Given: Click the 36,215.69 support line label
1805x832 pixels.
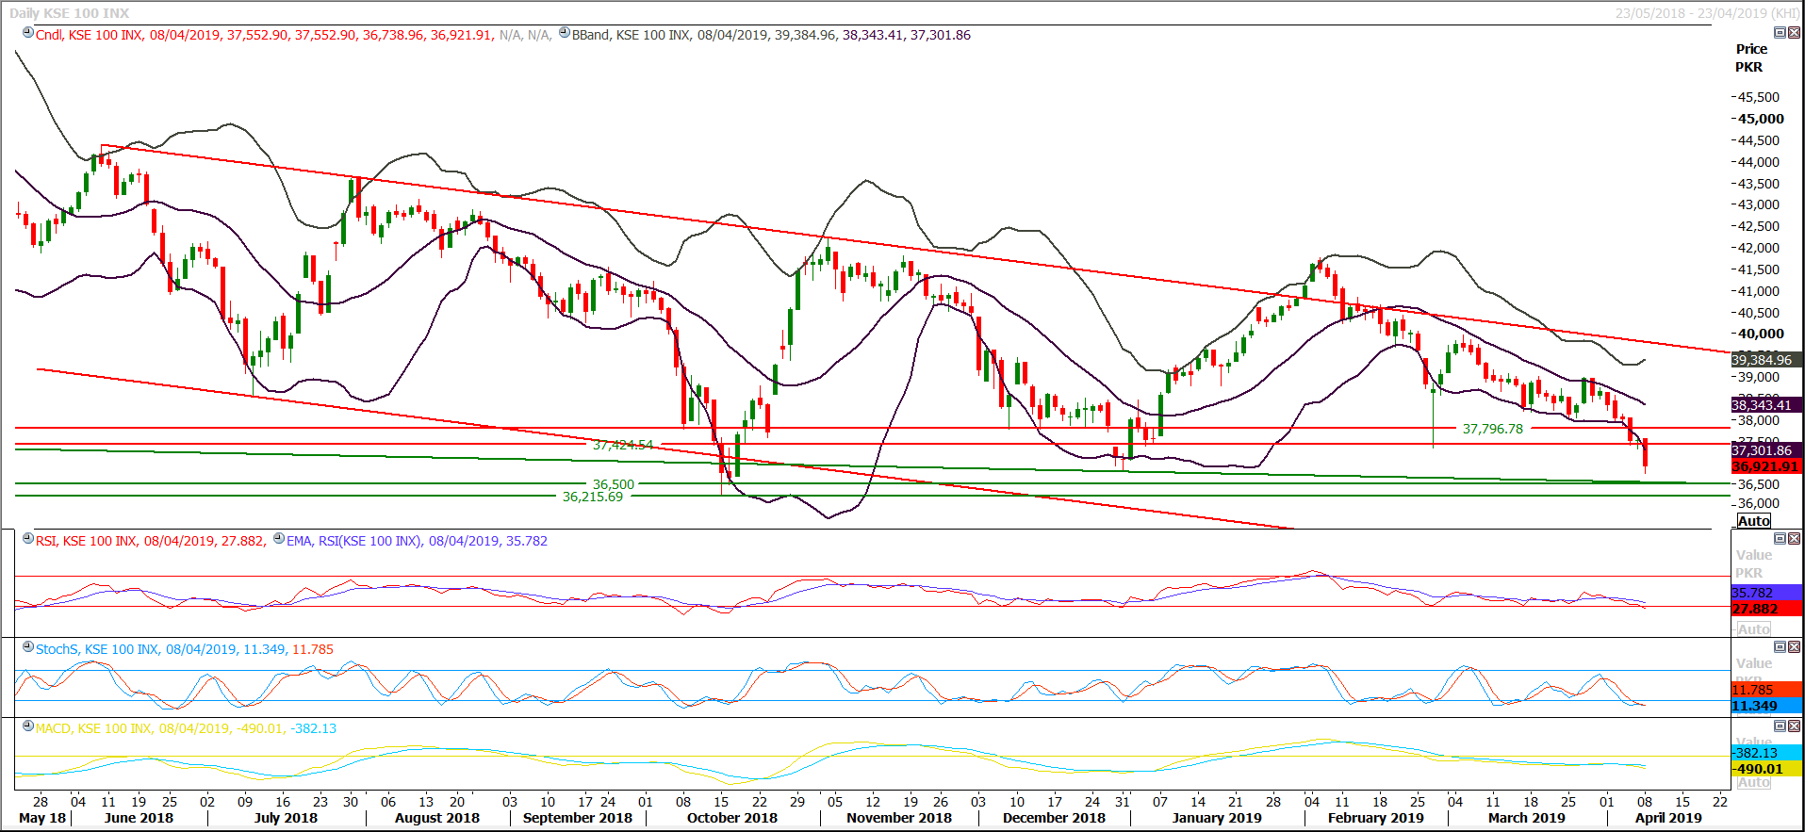Looking at the screenshot, I should coord(593,497).
